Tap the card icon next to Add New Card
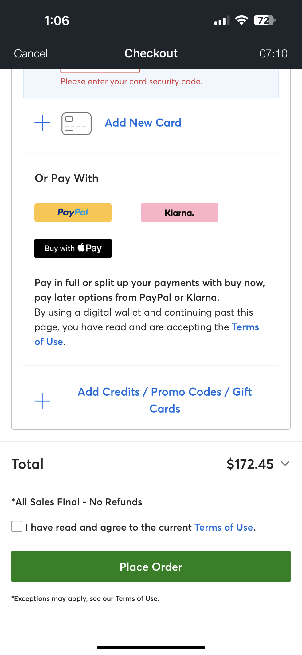The height and width of the screenshot is (655, 302). [76, 124]
